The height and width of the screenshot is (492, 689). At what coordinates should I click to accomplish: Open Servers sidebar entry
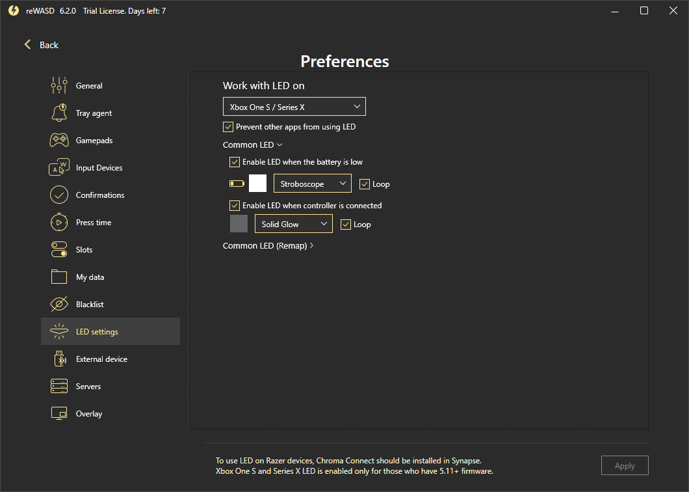(x=110, y=386)
